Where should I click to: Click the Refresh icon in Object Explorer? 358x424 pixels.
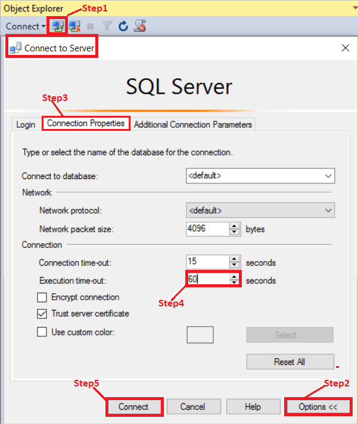click(x=123, y=26)
